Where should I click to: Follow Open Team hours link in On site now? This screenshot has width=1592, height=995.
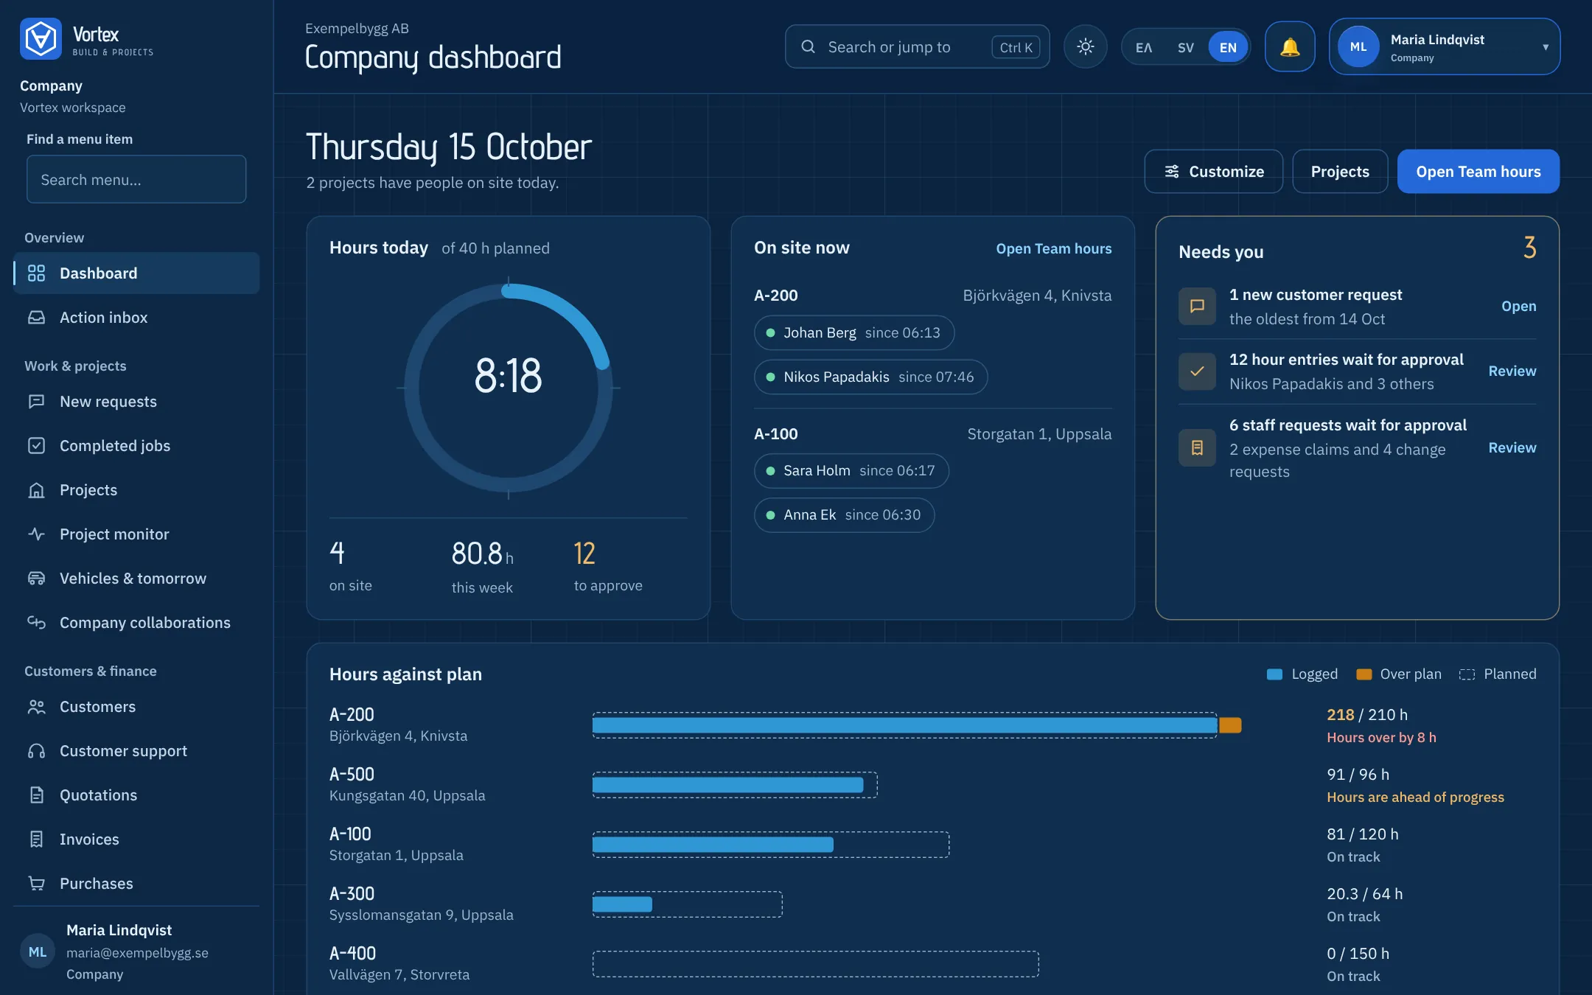click(x=1053, y=248)
